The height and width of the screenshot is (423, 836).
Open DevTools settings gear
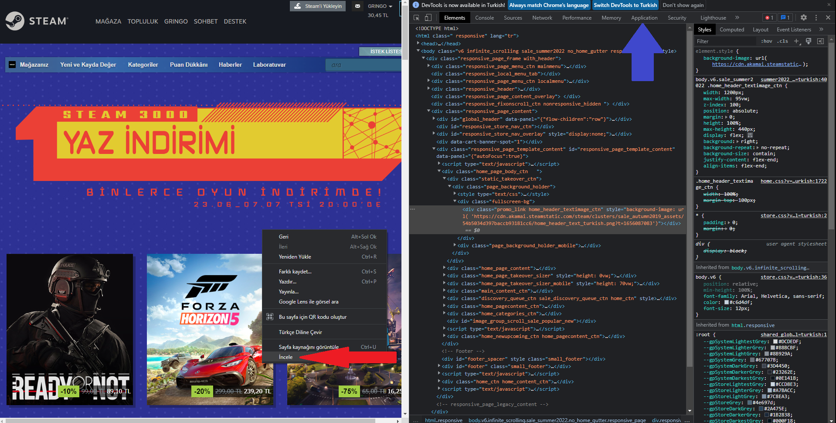(x=804, y=17)
